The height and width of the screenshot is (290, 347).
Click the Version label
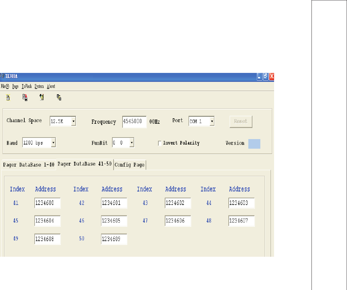pyautogui.click(x=235, y=143)
